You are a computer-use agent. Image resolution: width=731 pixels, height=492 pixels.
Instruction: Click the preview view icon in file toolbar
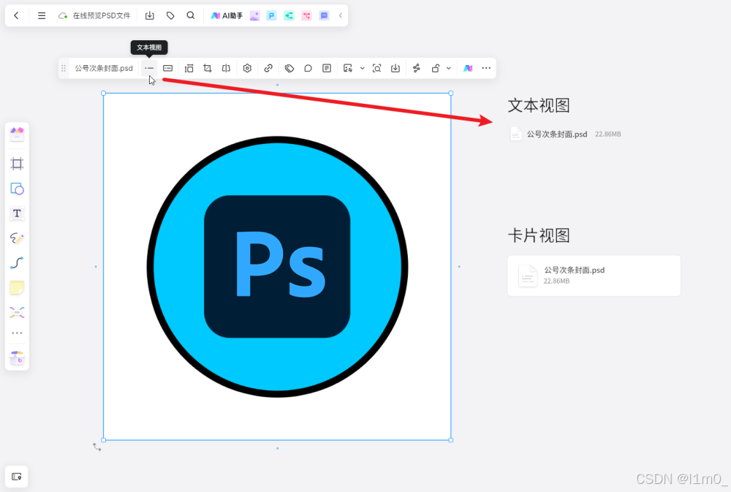(x=189, y=68)
